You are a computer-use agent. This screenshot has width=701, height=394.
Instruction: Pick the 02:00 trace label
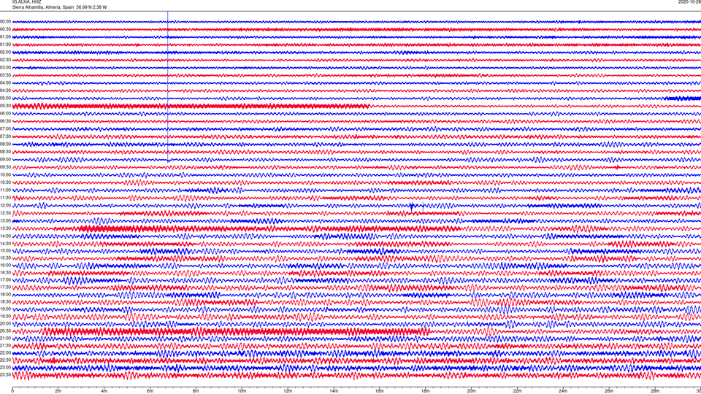point(5,53)
